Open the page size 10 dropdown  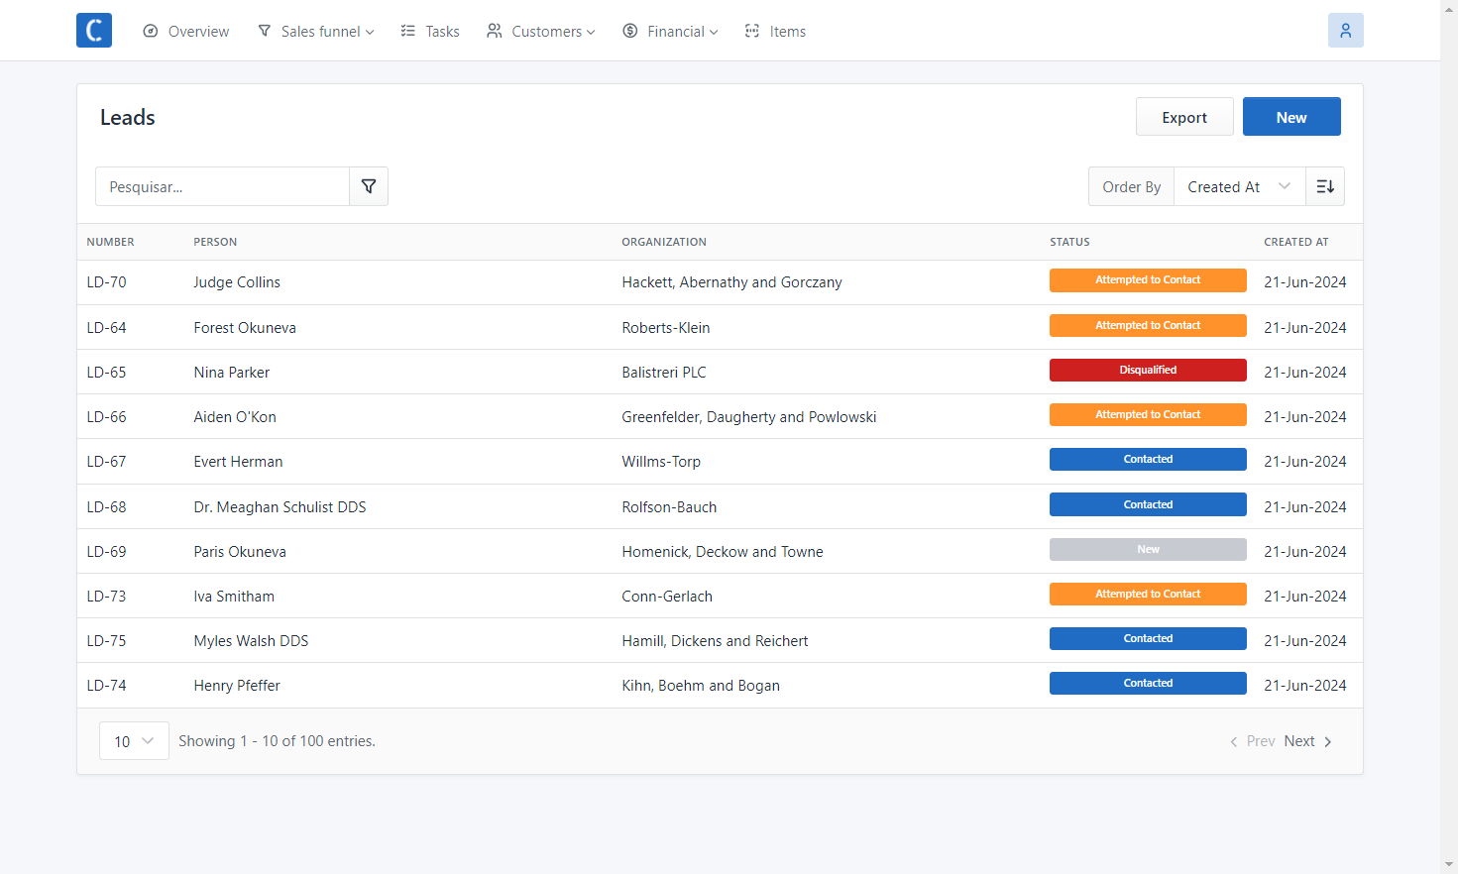(x=134, y=741)
